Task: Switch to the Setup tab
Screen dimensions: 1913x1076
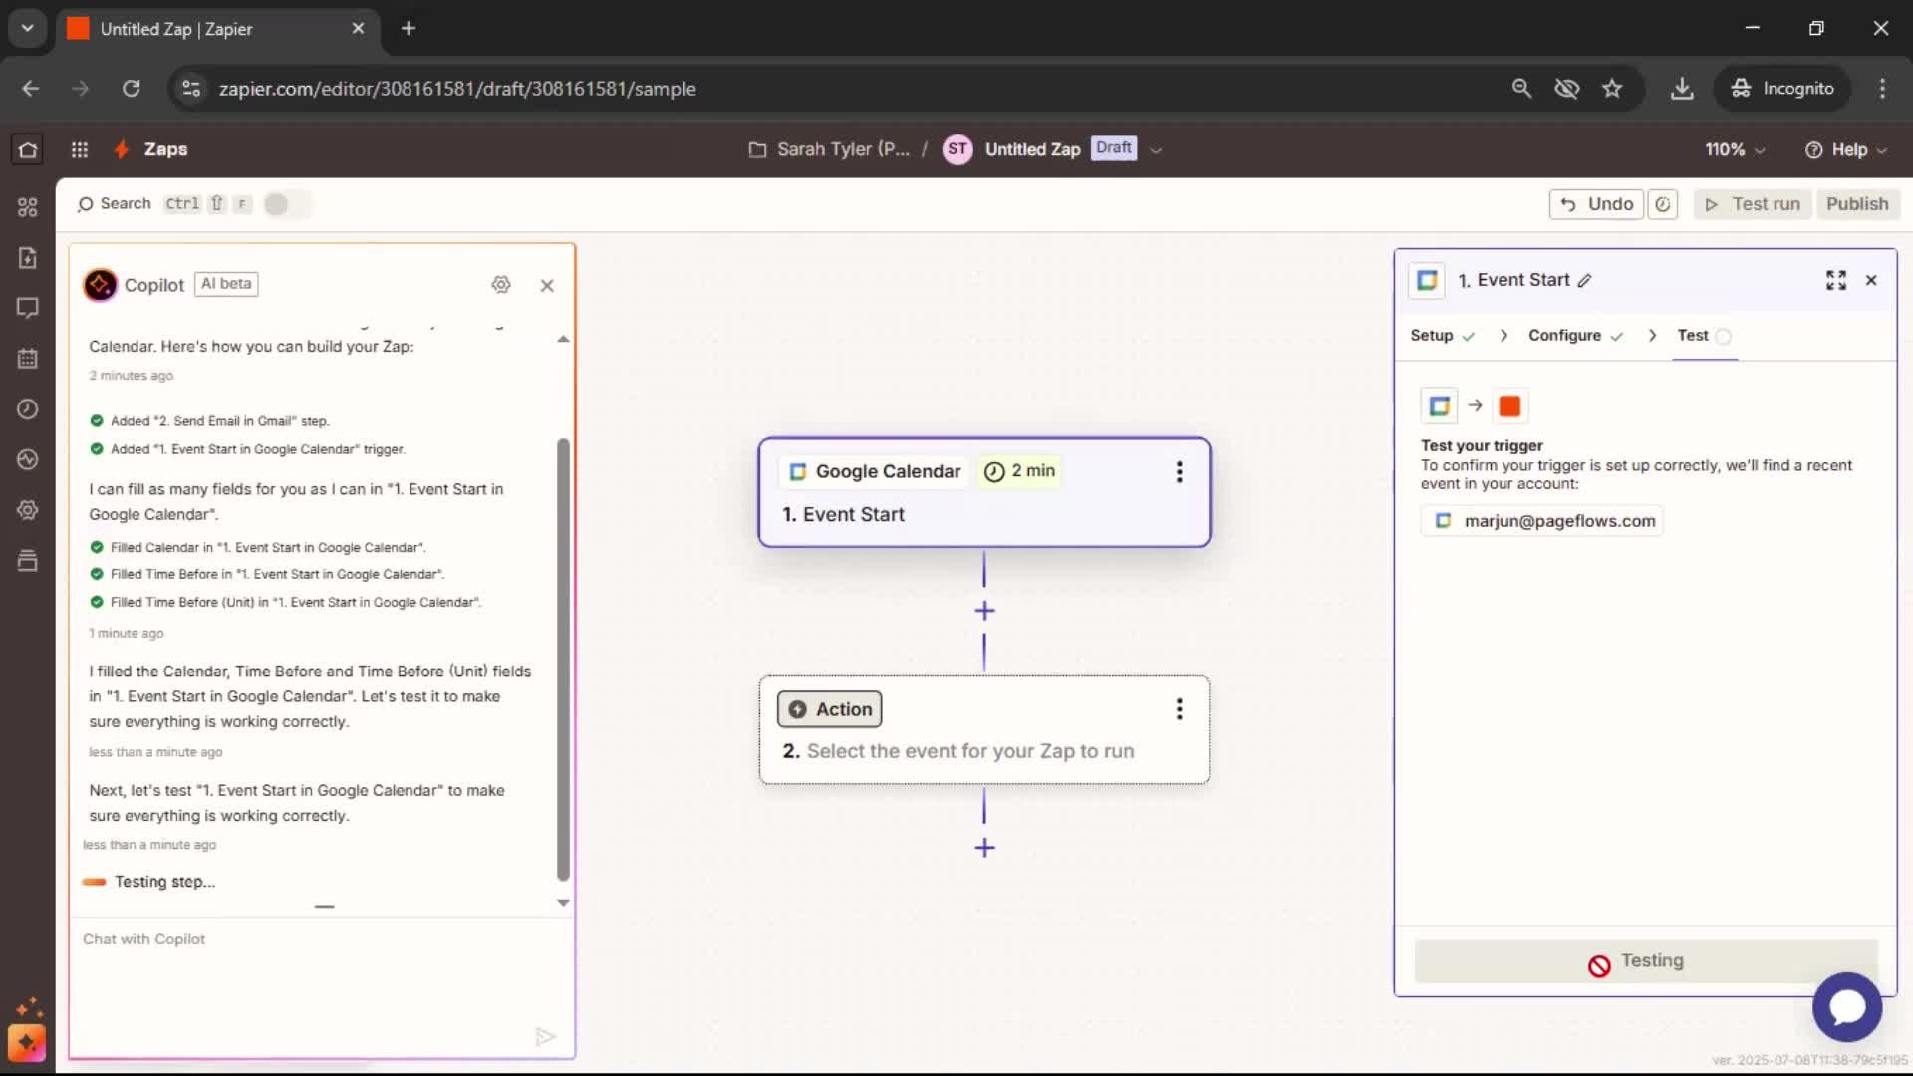Action: coord(1442,336)
